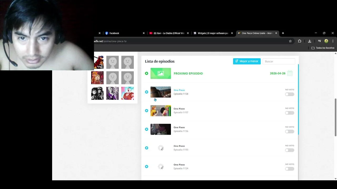Click the pink and blue character avatar
The image size is (337, 189).
(127, 93)
